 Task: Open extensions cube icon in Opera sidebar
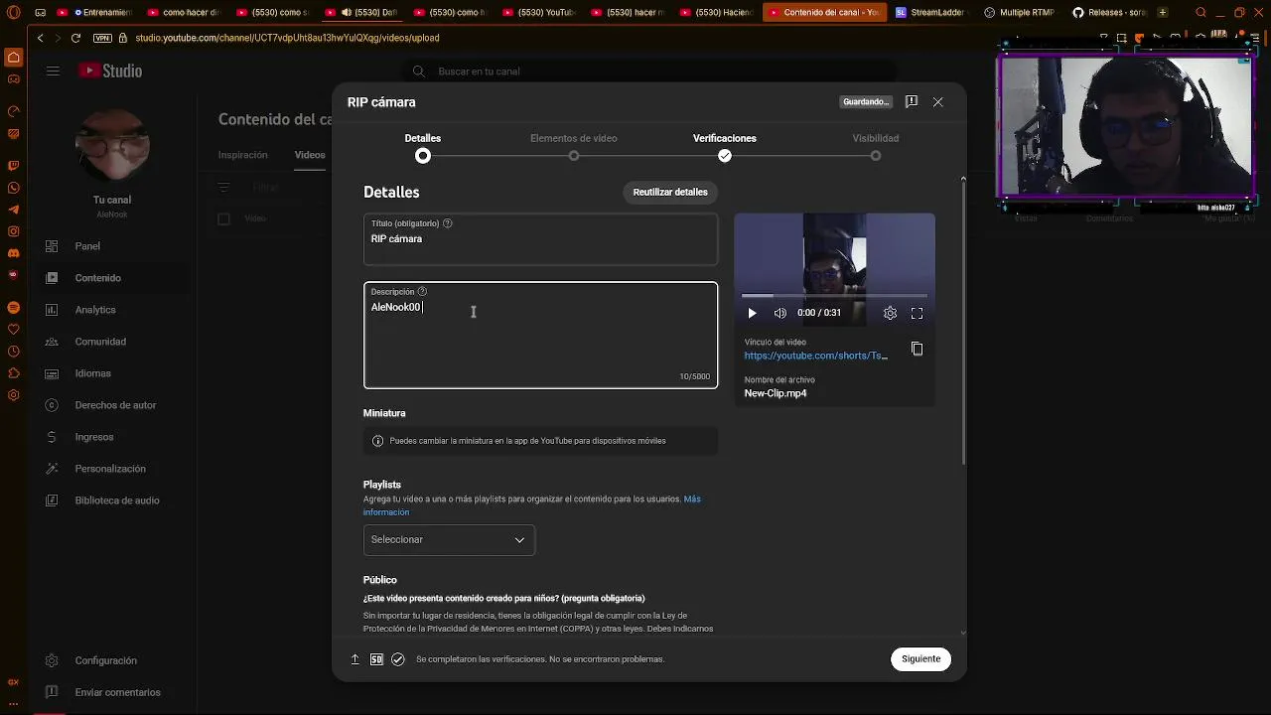13,373
